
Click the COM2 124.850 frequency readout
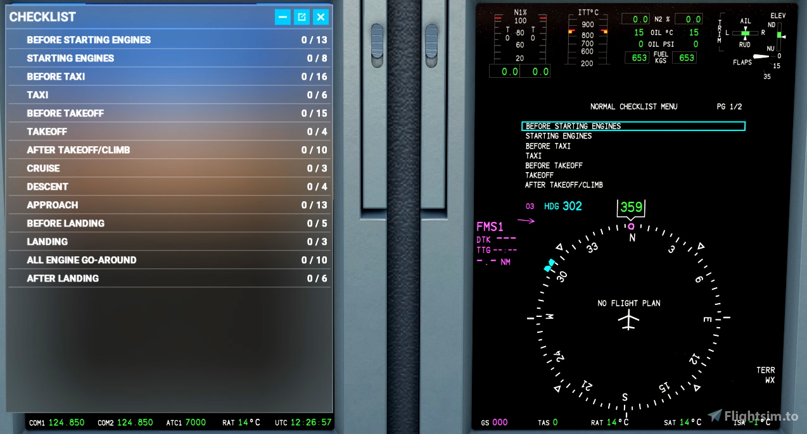coord(125,423)
